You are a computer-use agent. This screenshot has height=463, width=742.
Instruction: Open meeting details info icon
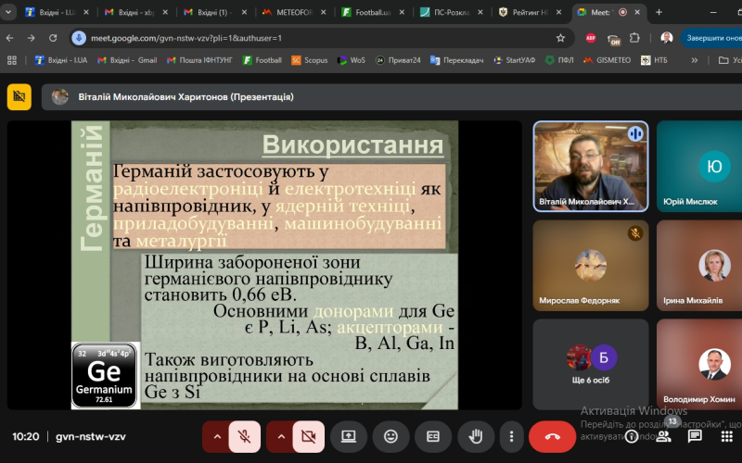[x=632, y=436]
